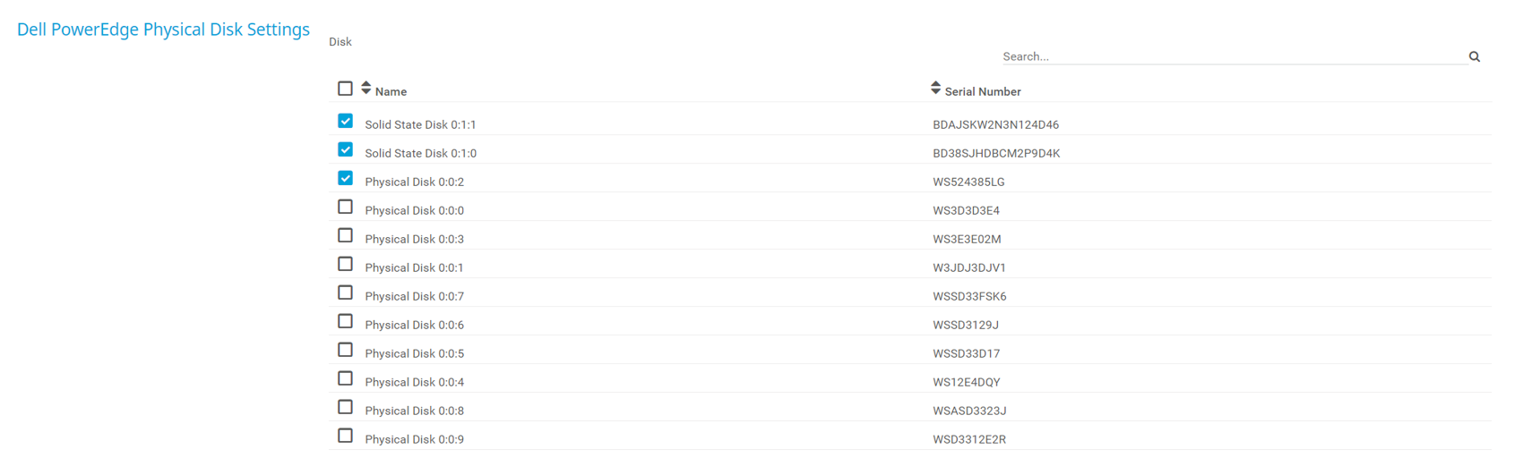Image resolution: width=1540 pixels, height=466 pixels.
Task: Uncheck Solid State Disk 0:1:0
Action: coord(345,149)
